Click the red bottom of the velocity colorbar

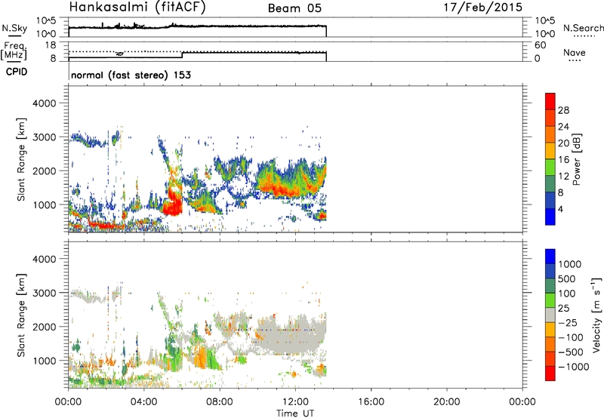pos(550,373)
